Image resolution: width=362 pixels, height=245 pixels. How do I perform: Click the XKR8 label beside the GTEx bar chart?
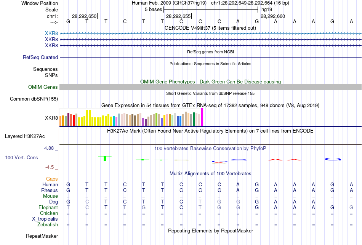point(51,118)
